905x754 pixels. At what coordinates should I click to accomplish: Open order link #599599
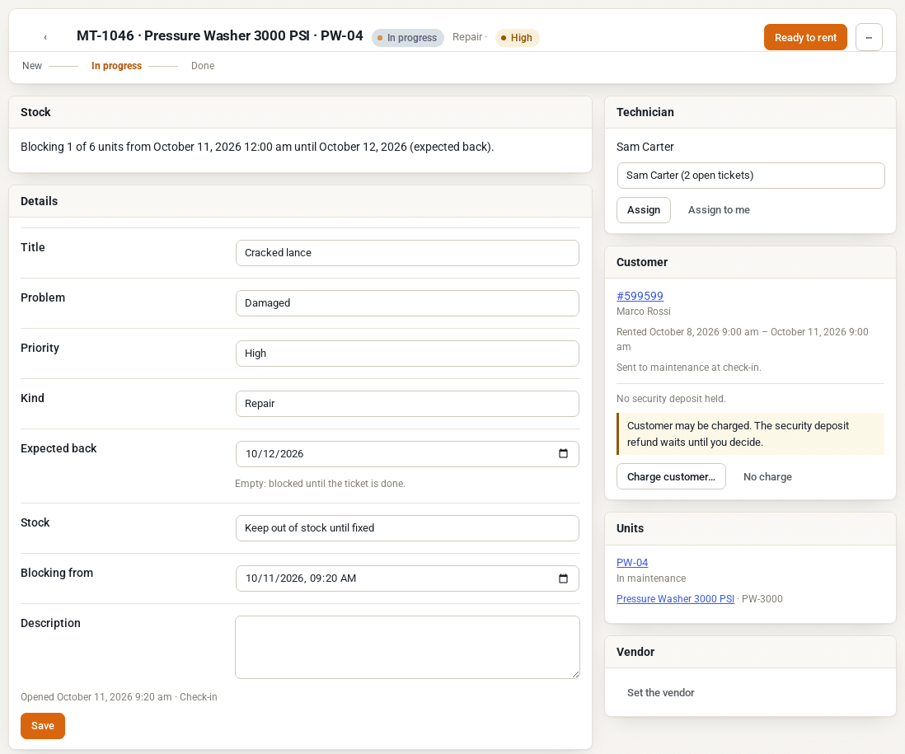coord(640,296)
